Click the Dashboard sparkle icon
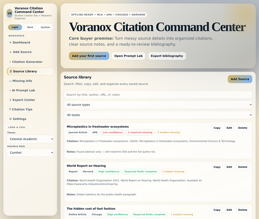This screenshot has width=259, height=219. [x=10, y=43]
